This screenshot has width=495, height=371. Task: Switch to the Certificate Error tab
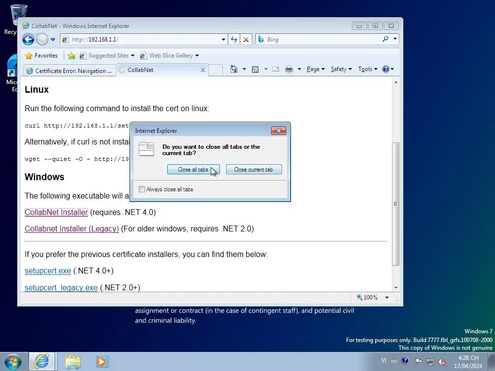tap(70, 71)
